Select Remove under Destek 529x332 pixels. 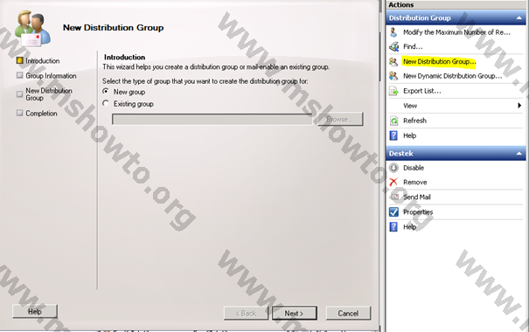tap(415, 183)
